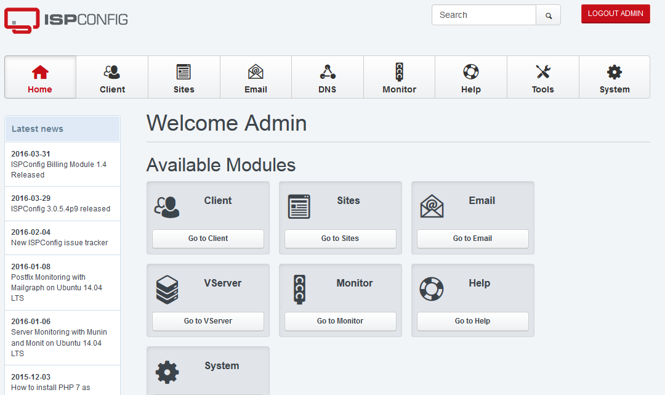Click the VServer module title text
This screenshot has height=395, width=665.
click(223, 283)
